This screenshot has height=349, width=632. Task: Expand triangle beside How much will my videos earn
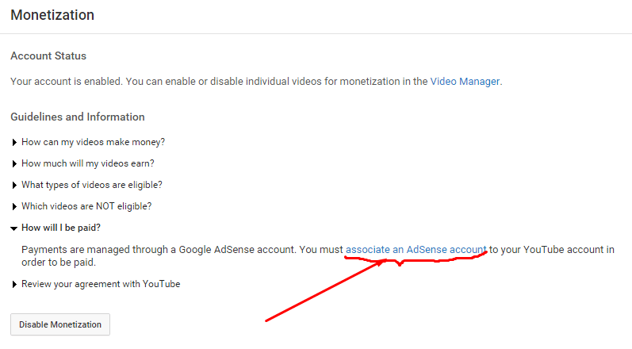(x=14, y=163)
